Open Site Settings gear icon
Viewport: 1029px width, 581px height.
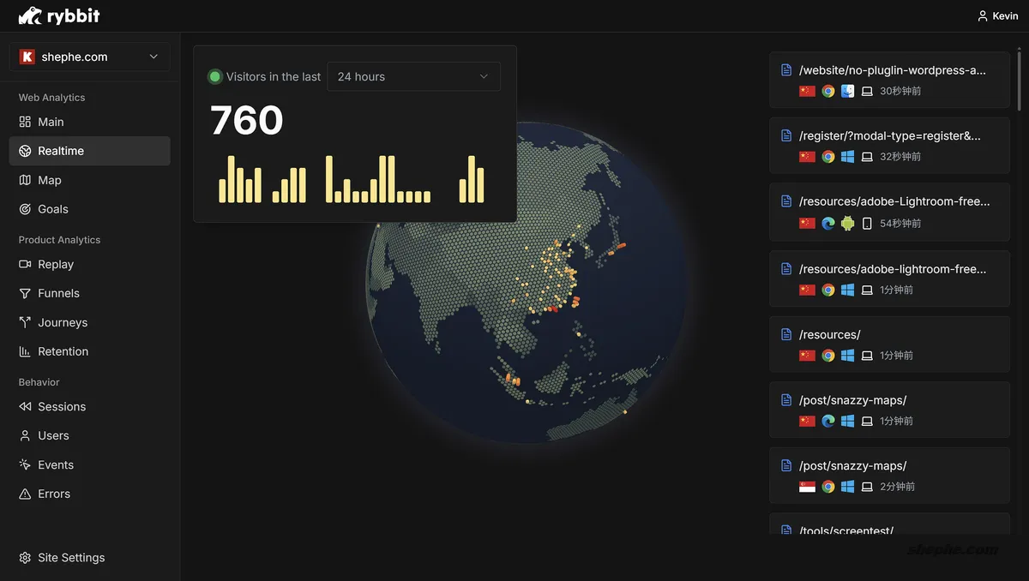click(25, 558)
